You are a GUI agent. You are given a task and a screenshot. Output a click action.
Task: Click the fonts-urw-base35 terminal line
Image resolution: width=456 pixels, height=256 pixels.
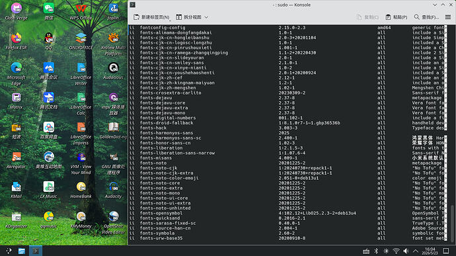click(x=161, y=238)
